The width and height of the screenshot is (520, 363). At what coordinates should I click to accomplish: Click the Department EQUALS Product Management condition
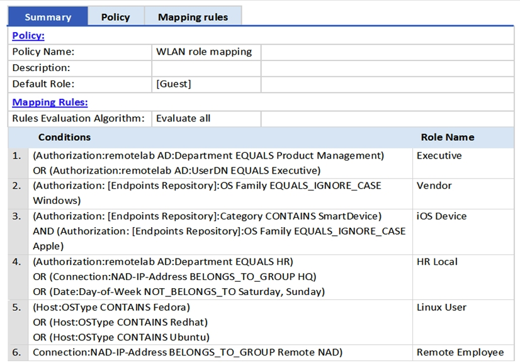coord(208,155)
